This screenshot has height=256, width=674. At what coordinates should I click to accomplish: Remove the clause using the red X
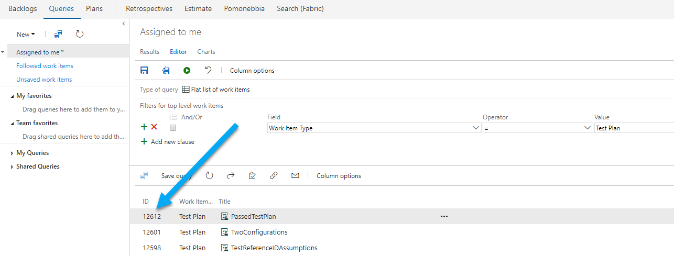click(154, 127)
